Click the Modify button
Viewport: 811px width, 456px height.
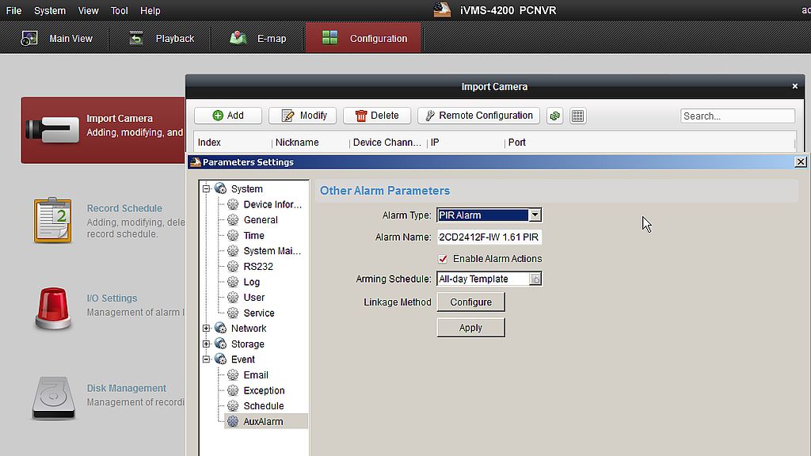(x=303, y=116)
